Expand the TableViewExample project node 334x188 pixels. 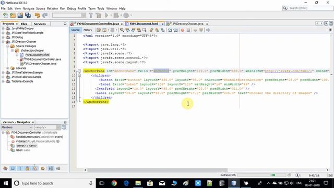coord(3,81)
